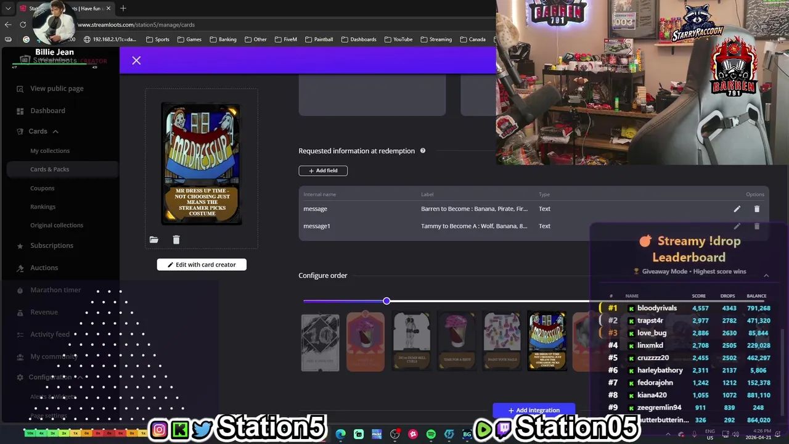This screenshot has height=444, width=789.
Task: Edit the 'message' field with the pencil icon
Action: (737, 209)
